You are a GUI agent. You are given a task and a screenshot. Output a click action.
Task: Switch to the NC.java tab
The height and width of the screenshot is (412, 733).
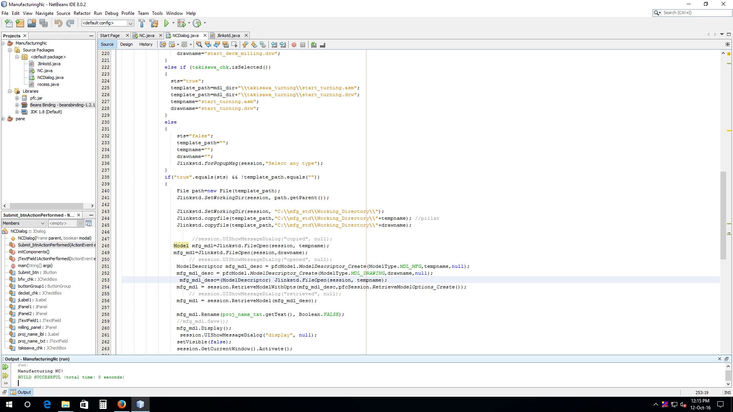[x=147, y=35]
